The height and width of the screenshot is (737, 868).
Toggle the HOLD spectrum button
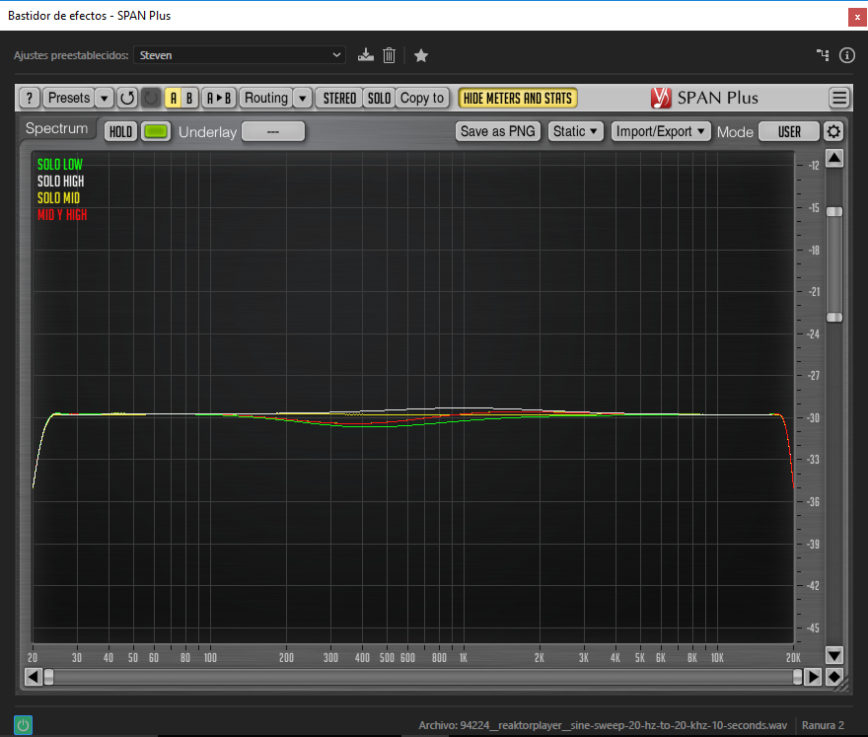tap(120, 131)
